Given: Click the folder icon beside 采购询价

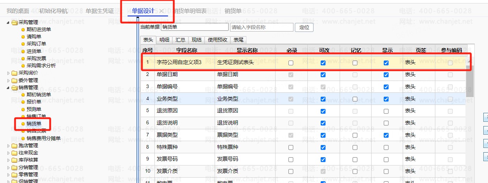Looking at the screenshot, I should click(x=15, y=73).
